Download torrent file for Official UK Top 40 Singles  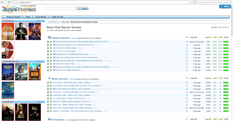48,86
